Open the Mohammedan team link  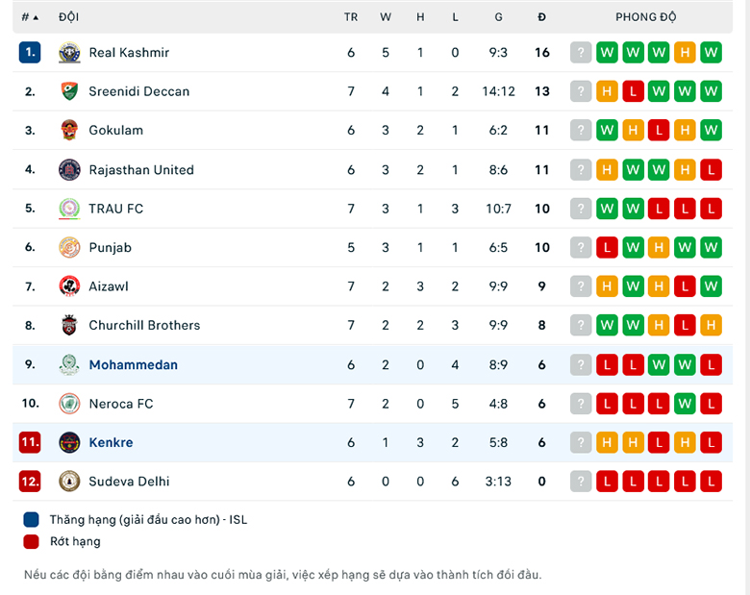tap(133, 365)
